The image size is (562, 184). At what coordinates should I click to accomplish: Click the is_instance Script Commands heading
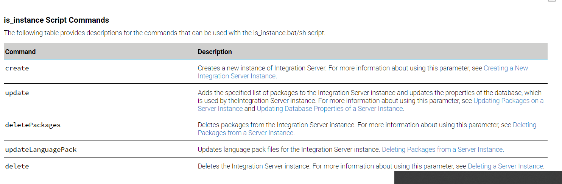pyautogui.click(x=56, y=20)
